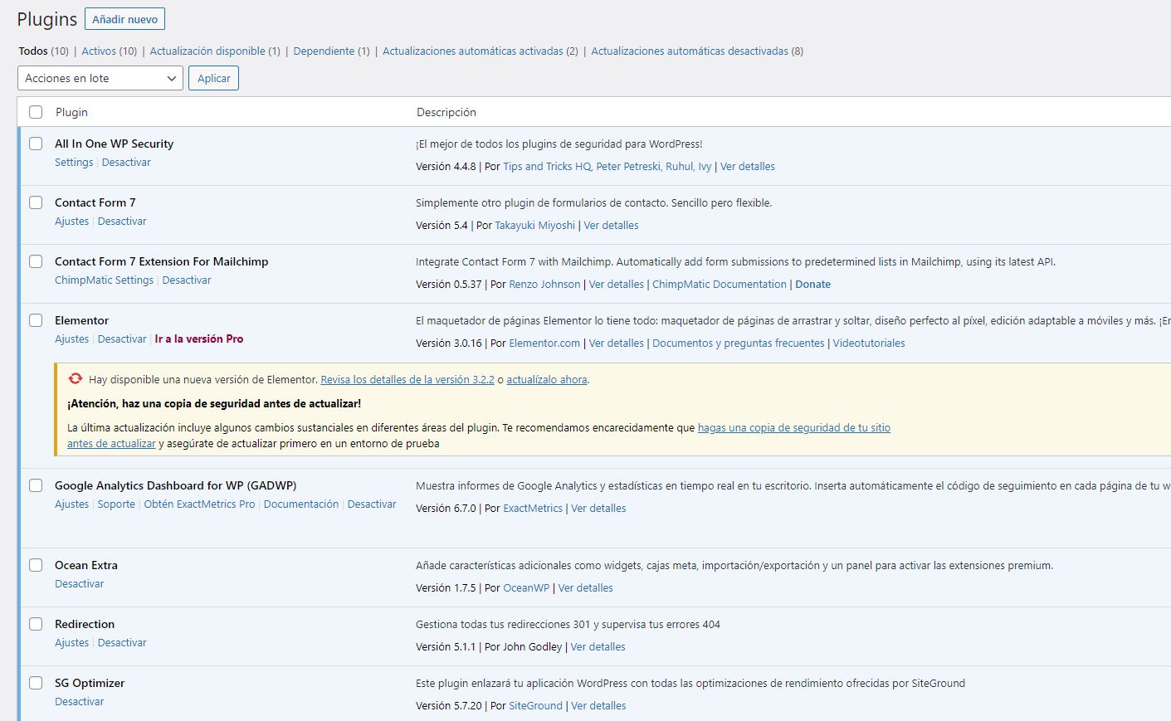Open ExactMetrics author link
The height and width of the screenshot is (721, 1171).
click(533, 509)
